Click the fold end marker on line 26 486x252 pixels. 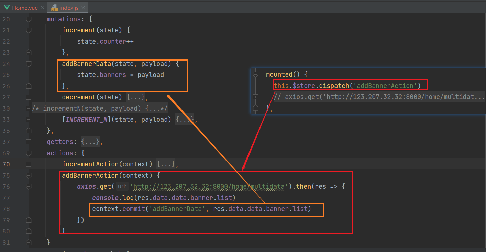tap(29, 86)
